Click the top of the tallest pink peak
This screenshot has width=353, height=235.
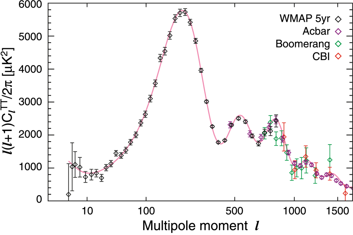[x=182, y=10]
